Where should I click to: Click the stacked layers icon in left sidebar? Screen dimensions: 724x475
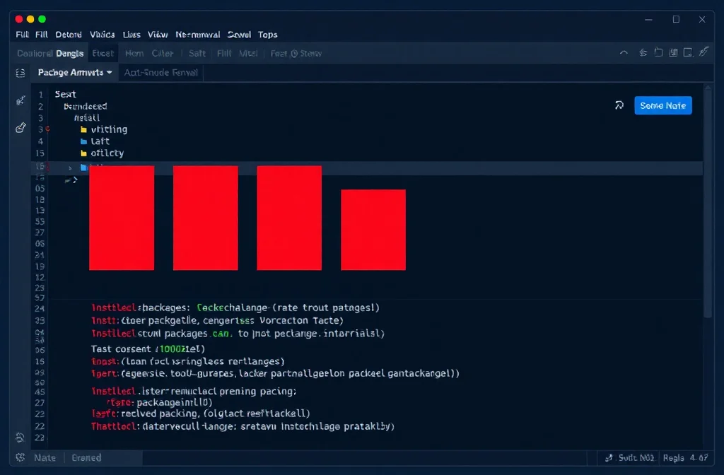(20, 73)
